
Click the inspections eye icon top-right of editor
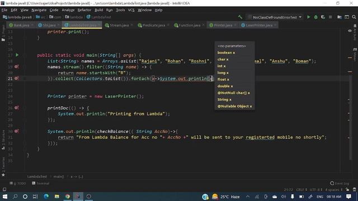click(350, 31)
